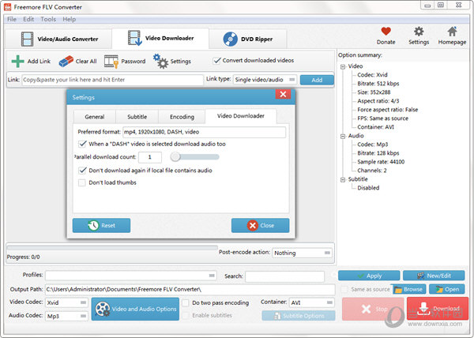Select 'Container: AVI' tree row
Viewport: 474px width, 338px height.
click(x=375, y=127)
